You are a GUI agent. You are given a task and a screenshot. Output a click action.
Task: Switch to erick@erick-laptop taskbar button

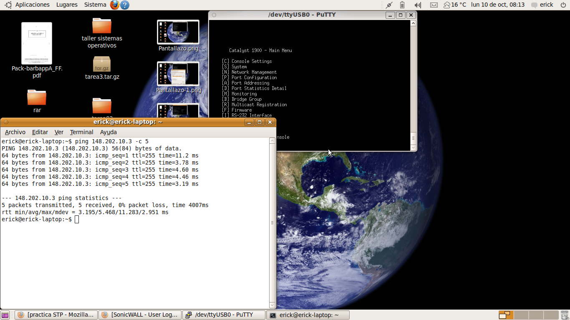tap(308, 315)
